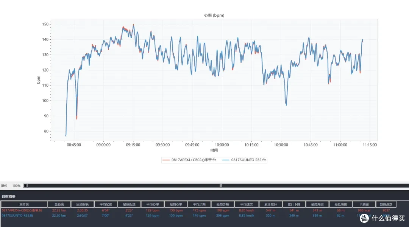Click the 341 m highest altitude cell
Screen dimensions: 409x227
pos(317,210)
